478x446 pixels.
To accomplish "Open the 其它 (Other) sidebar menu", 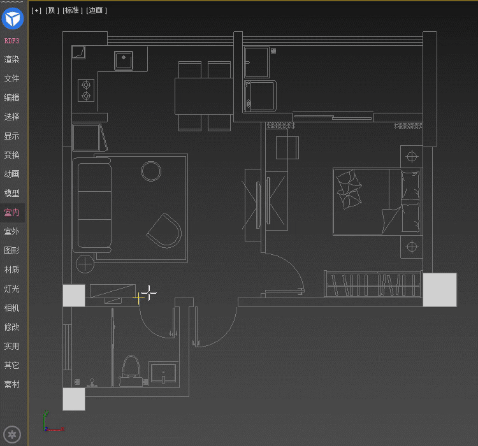I will [12, 365].
